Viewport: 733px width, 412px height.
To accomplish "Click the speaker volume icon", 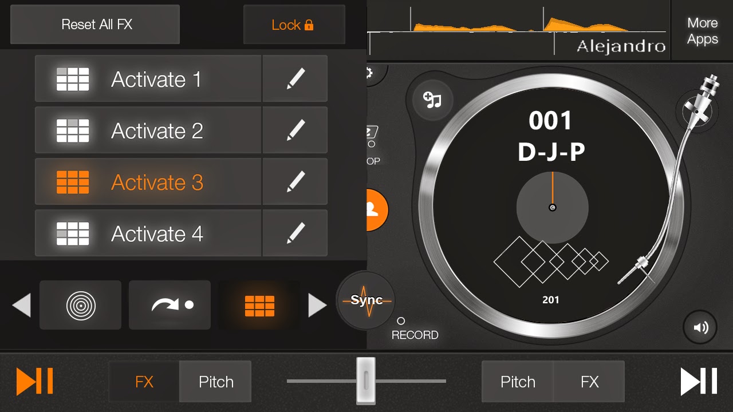I will coord(700,327).
